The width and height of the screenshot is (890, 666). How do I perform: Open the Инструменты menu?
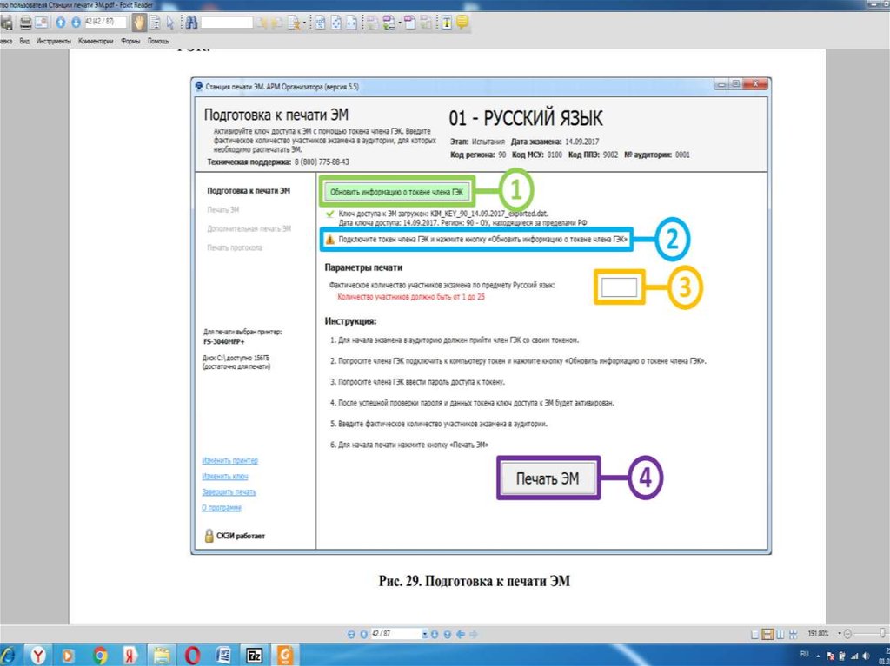[54, 41]
